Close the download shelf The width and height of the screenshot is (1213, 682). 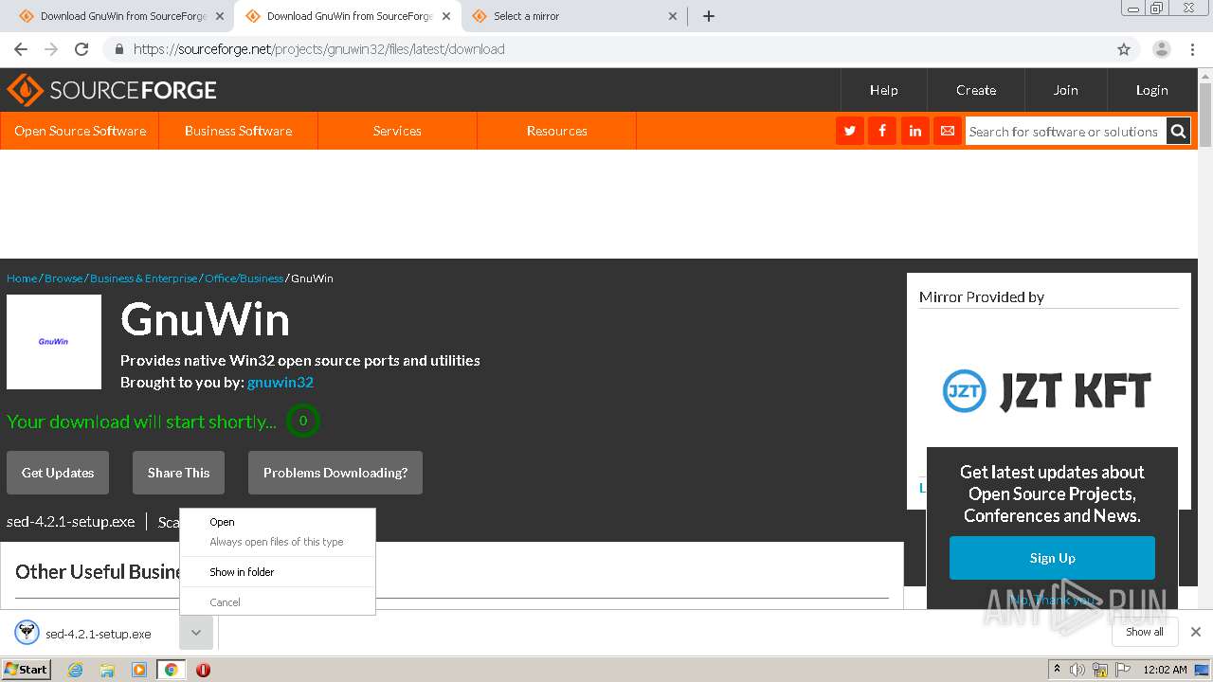(x=1196, y=632)
